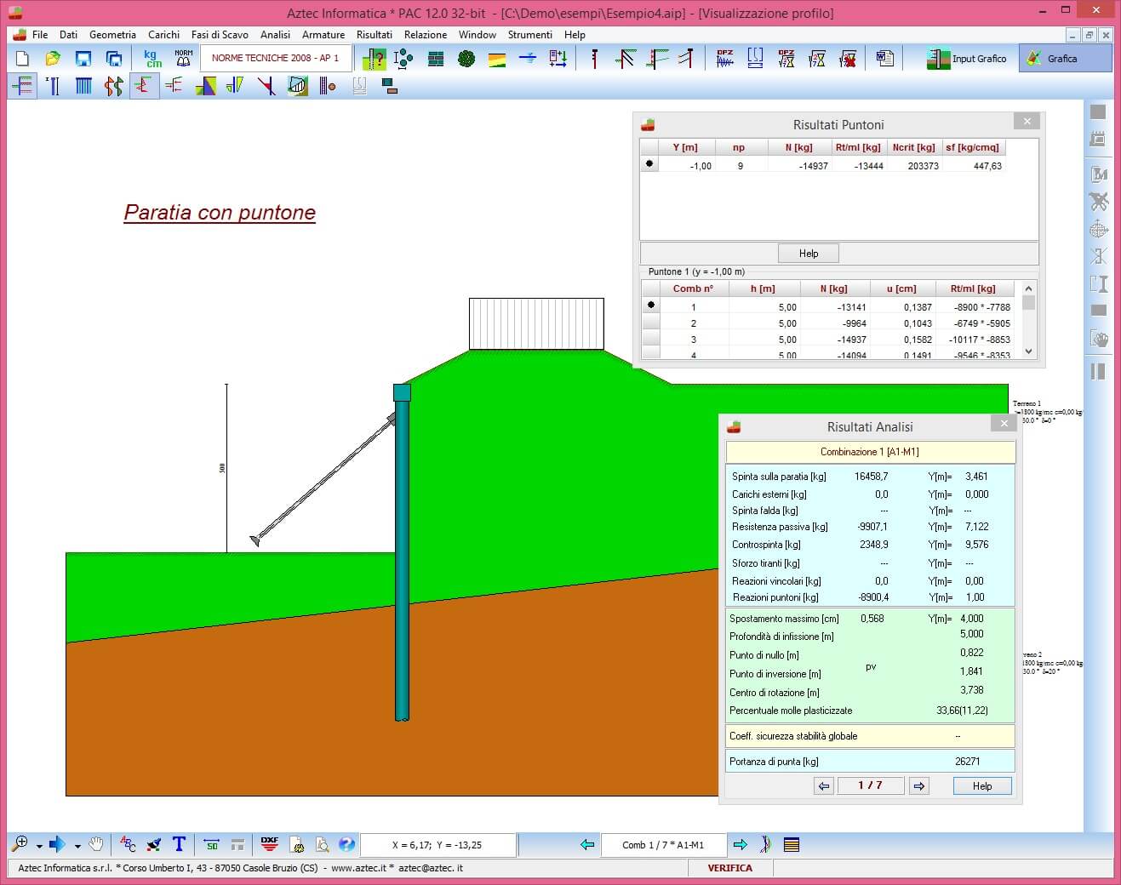Click the Word document report icon
This screenshot has height=885, width=1121.
pyautogui.click(x=885, y=59)
